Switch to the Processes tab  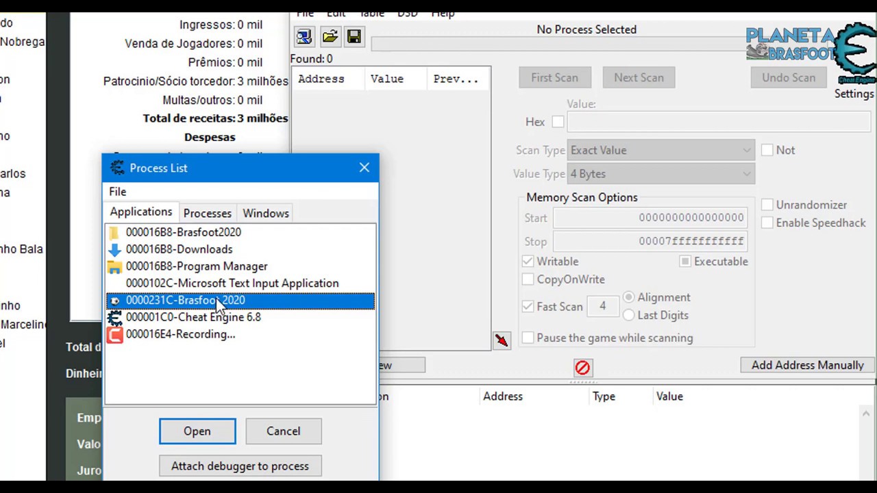point(208,214)
